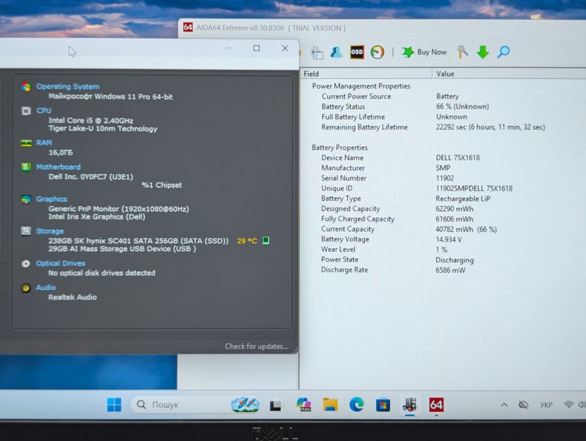
Task: Click the Power Management Properties heading
Action: pyautogui.click(x=361, y=86)
